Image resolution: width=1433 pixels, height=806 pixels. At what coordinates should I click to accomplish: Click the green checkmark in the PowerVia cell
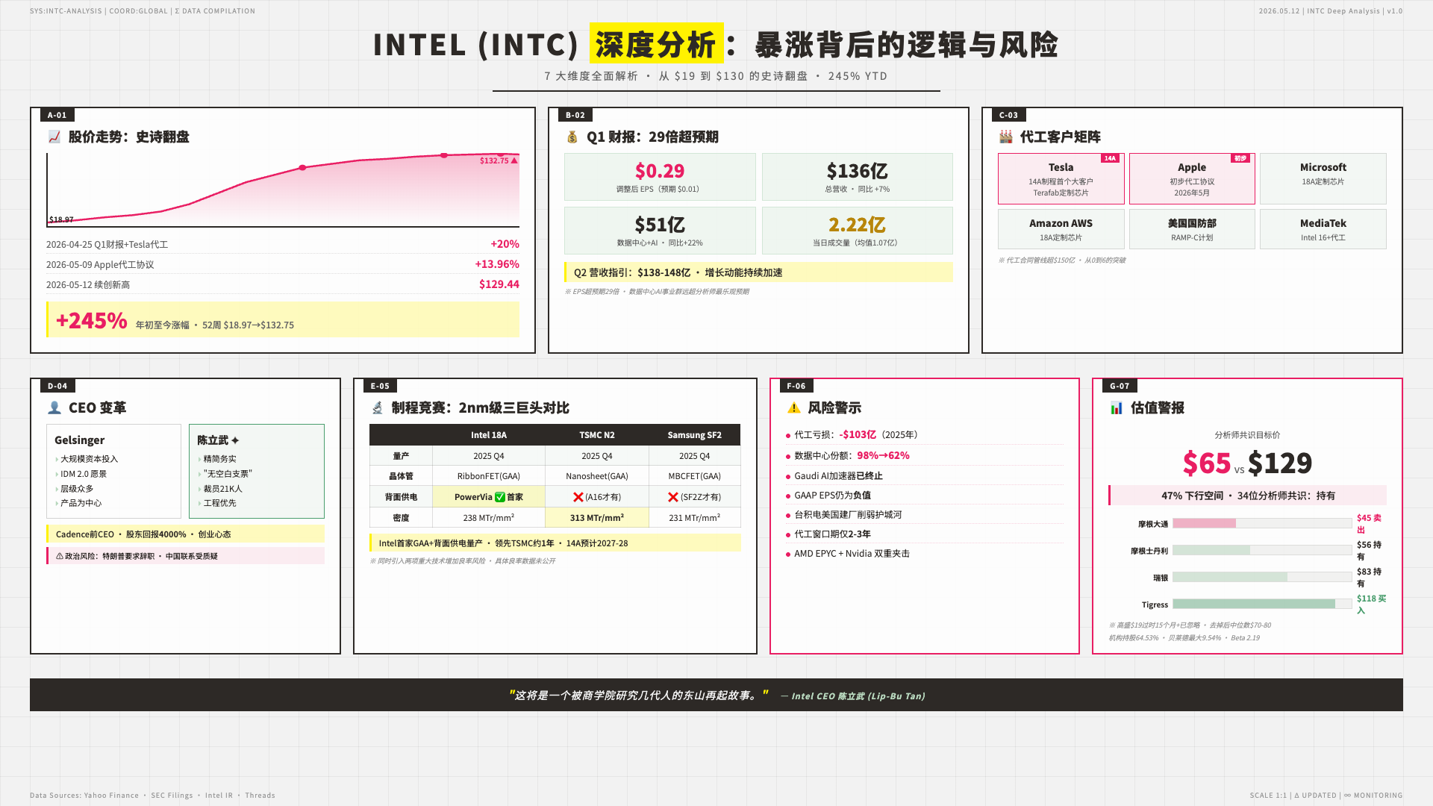pyautogui.click(x=500, y=497)
